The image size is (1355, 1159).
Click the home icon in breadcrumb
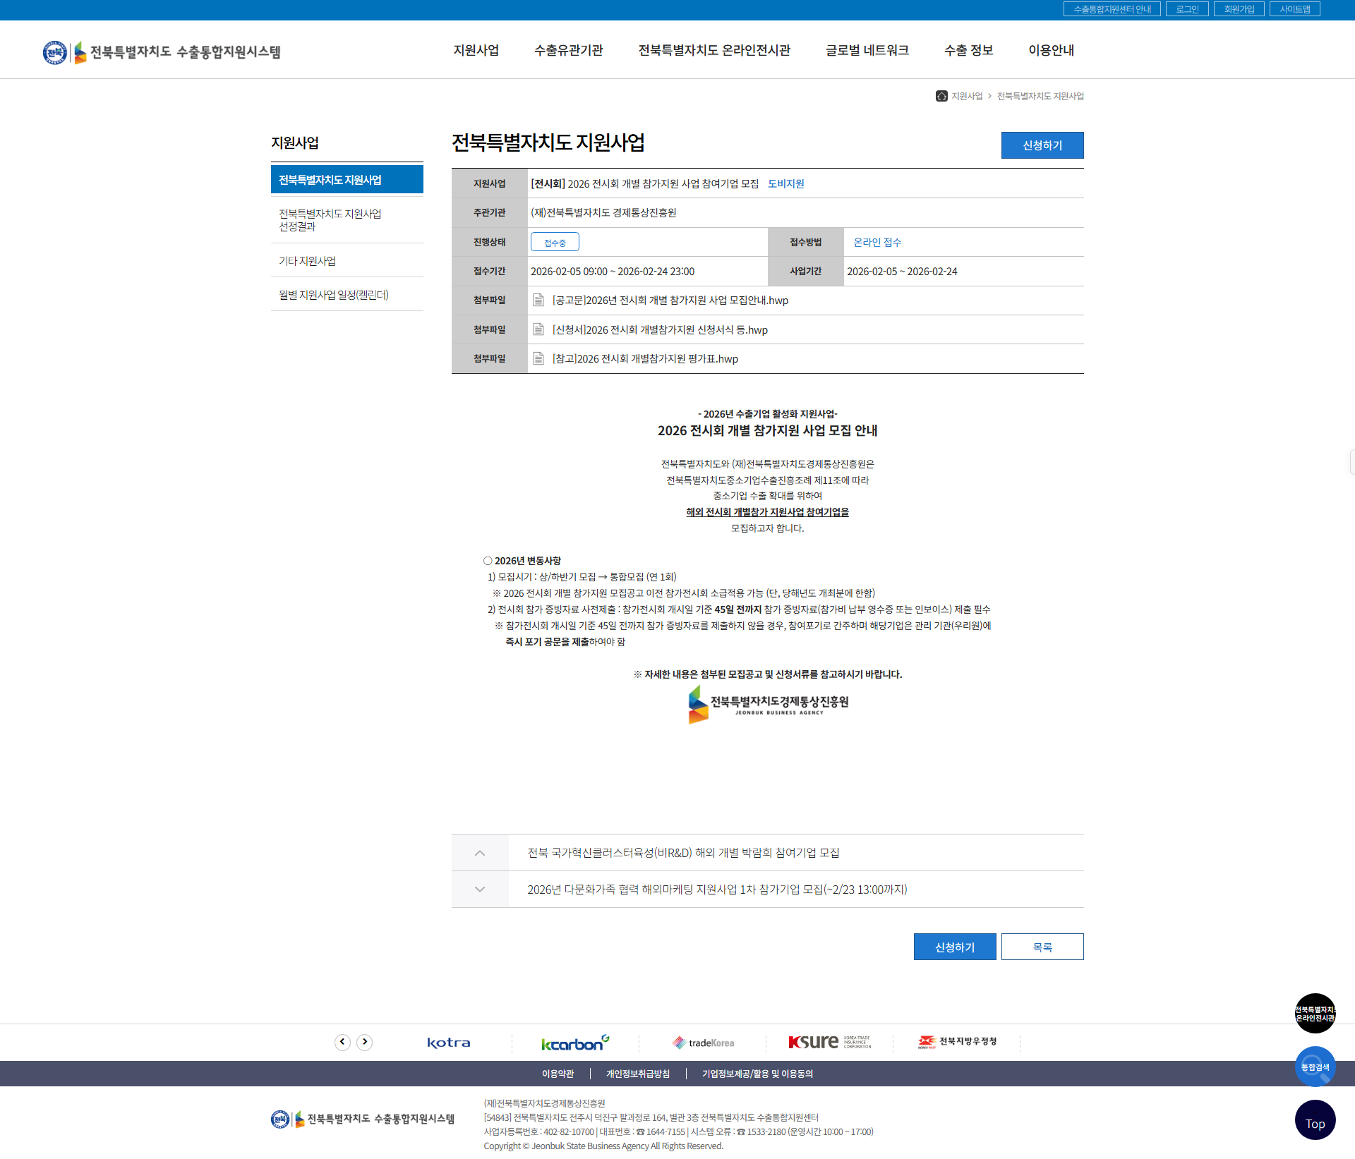(941, 96)
